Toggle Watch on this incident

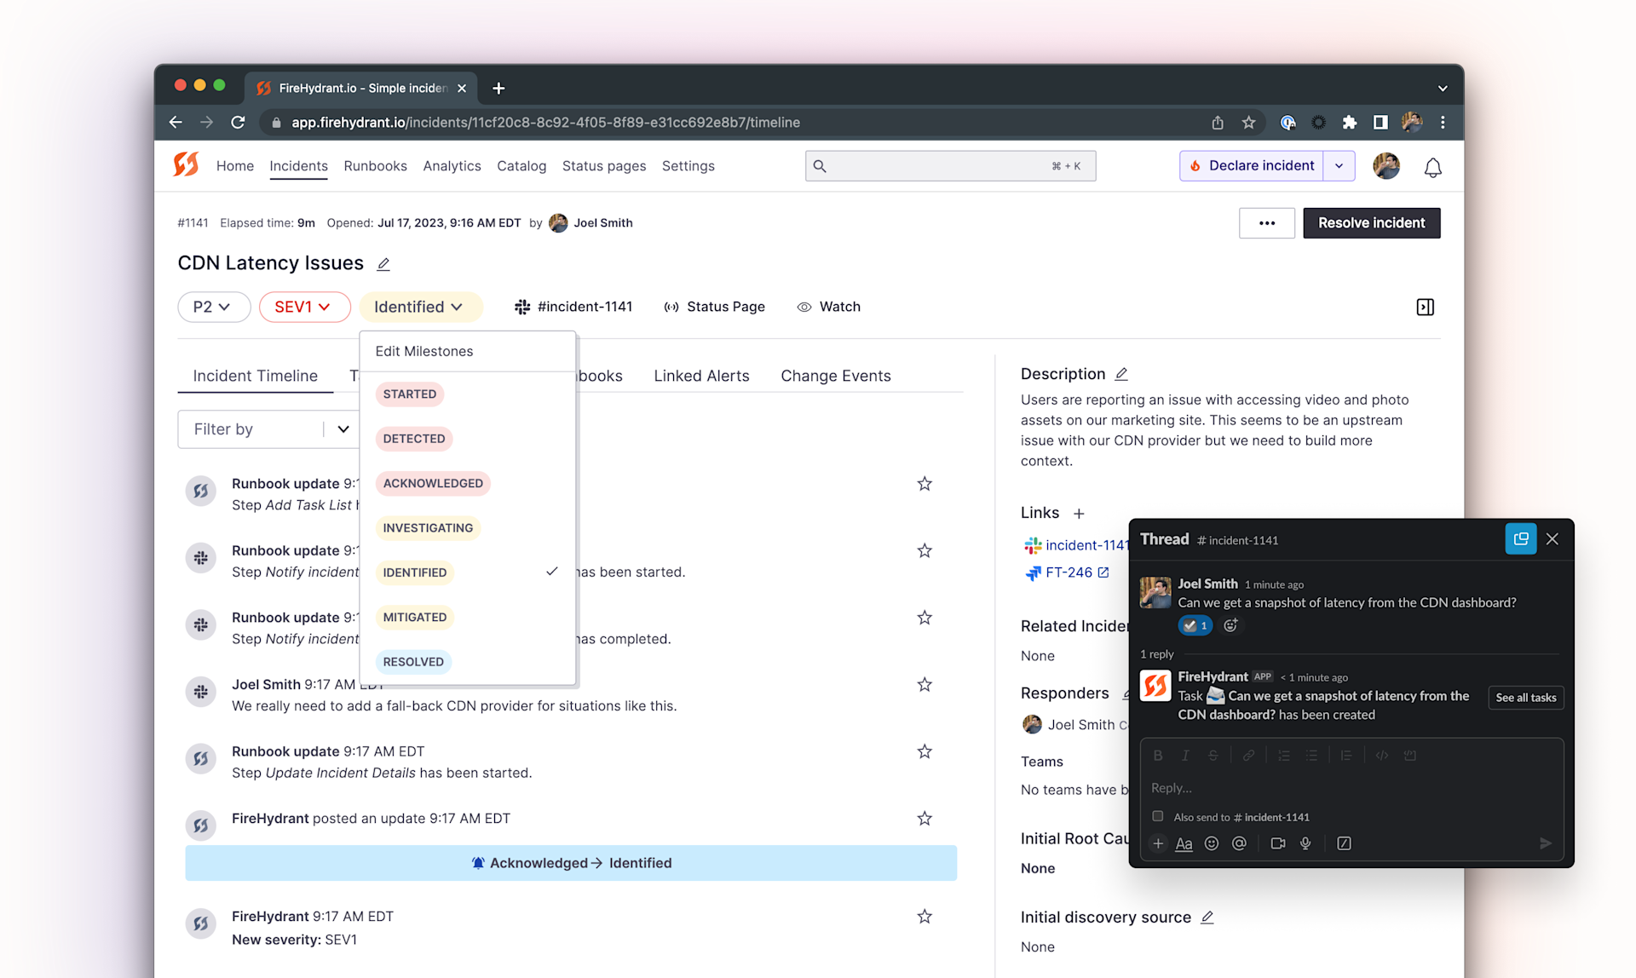point(828,307)
